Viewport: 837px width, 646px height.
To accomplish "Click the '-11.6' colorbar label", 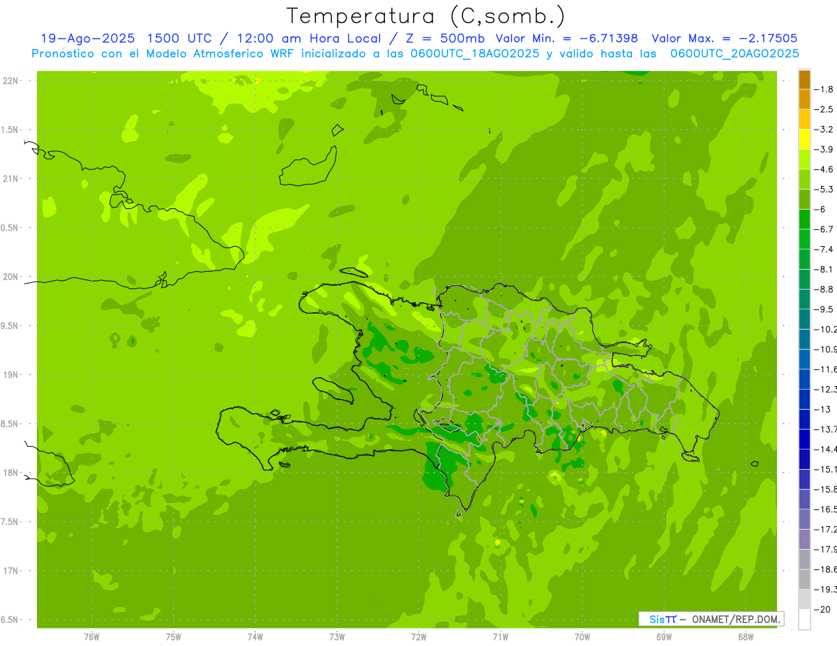I will [x=826, y=369].
